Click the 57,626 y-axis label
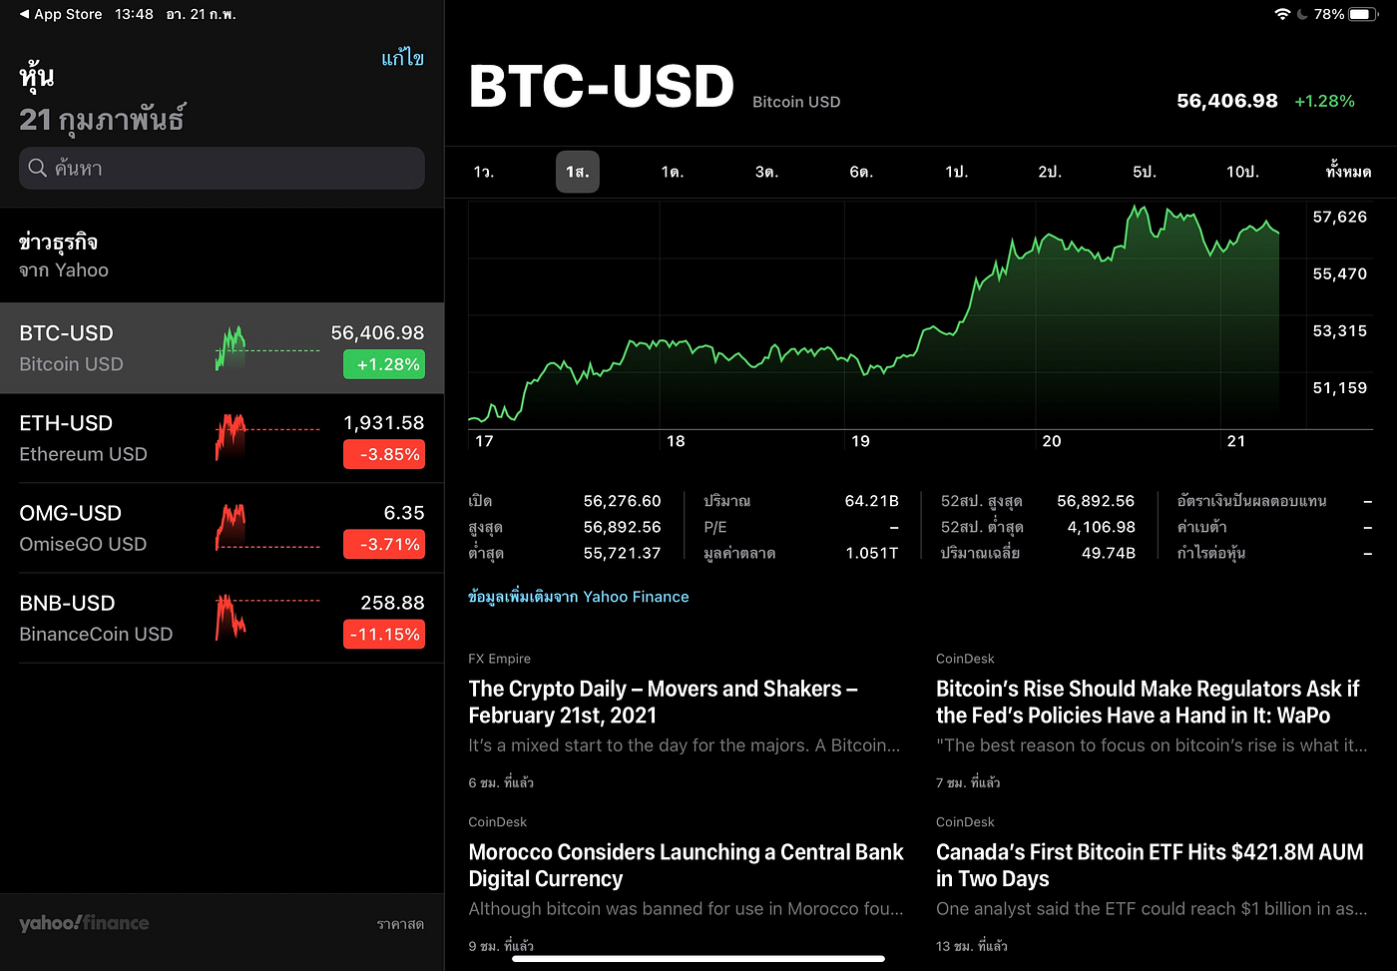This screenshot has width=1397, height=971. [x=1339, y=217]
